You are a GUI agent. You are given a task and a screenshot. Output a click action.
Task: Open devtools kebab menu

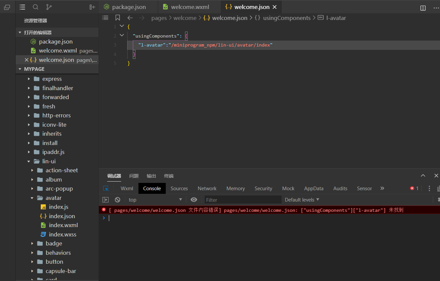pyautogui.click(x=429, y=188)
